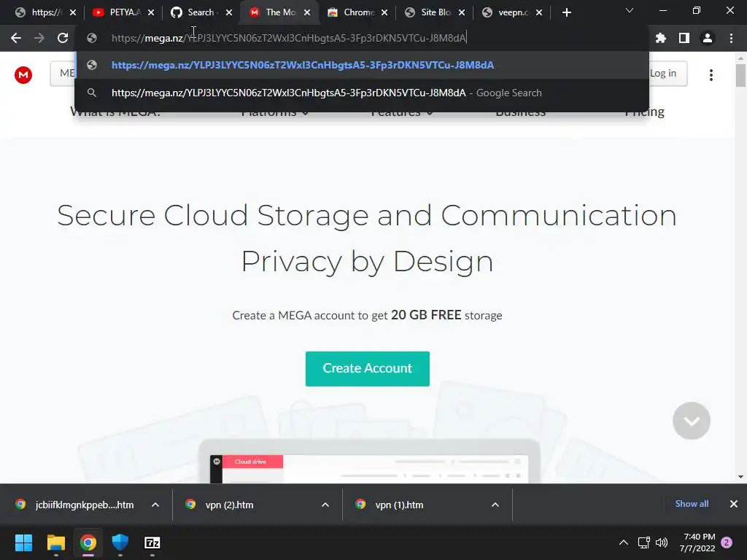Click Show all downloads
Screen dimensions: 747x560
click(x=692, y=504)
